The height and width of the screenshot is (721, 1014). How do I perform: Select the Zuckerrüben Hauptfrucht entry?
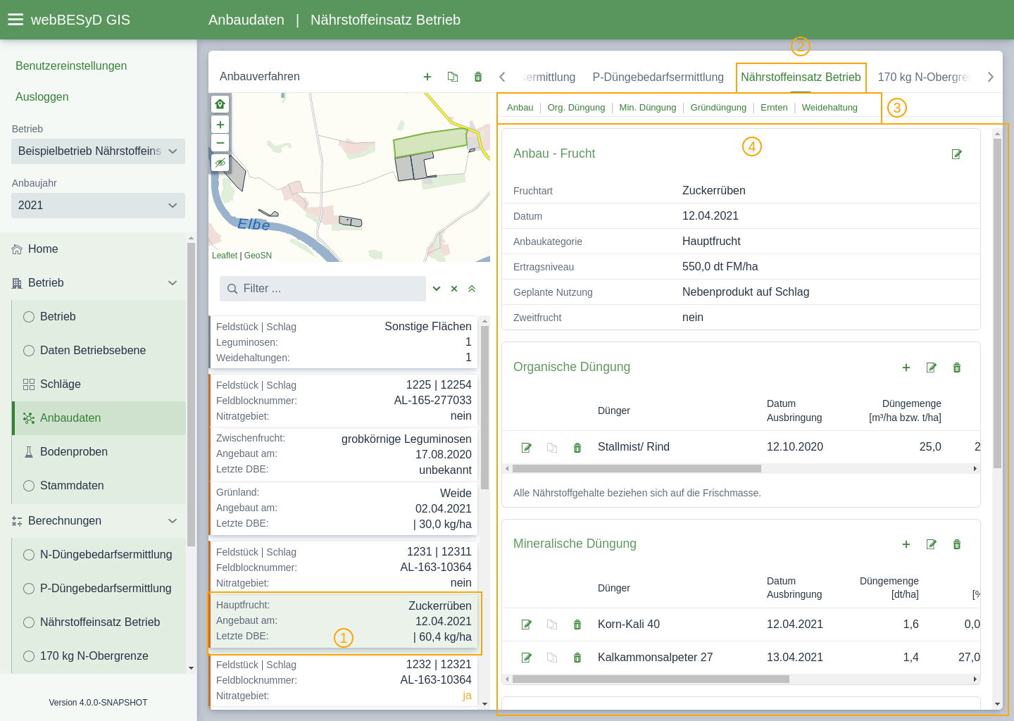point(344,621)
